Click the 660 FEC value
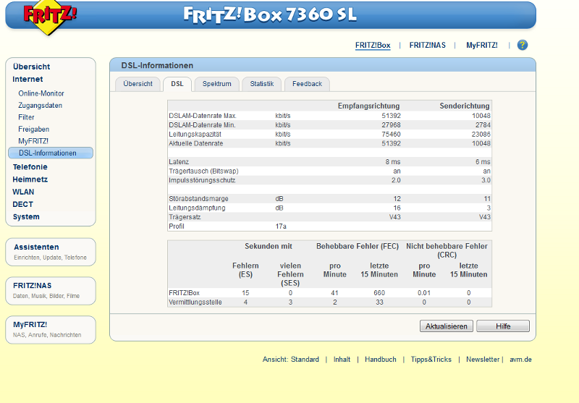The width and height of the screenshot is (579, 403). point(379,293)
